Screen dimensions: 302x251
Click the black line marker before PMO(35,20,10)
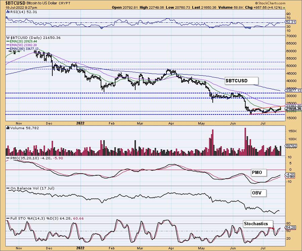click(8, 158)
